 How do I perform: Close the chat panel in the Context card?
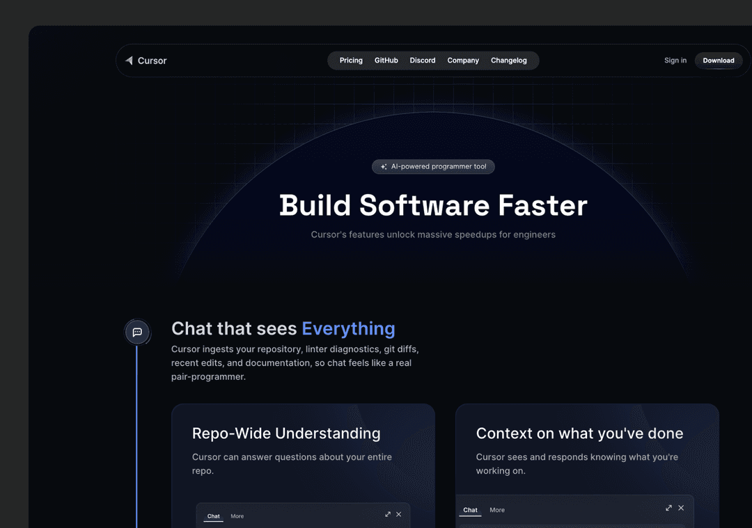click(681, 509)
